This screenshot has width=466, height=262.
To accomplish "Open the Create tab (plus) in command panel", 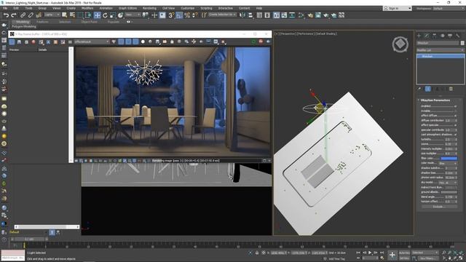I will click(419, 36).
